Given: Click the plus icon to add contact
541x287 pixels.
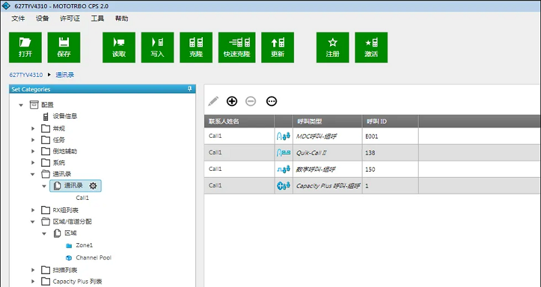Looking at the screenshot, I should (232, 101).
